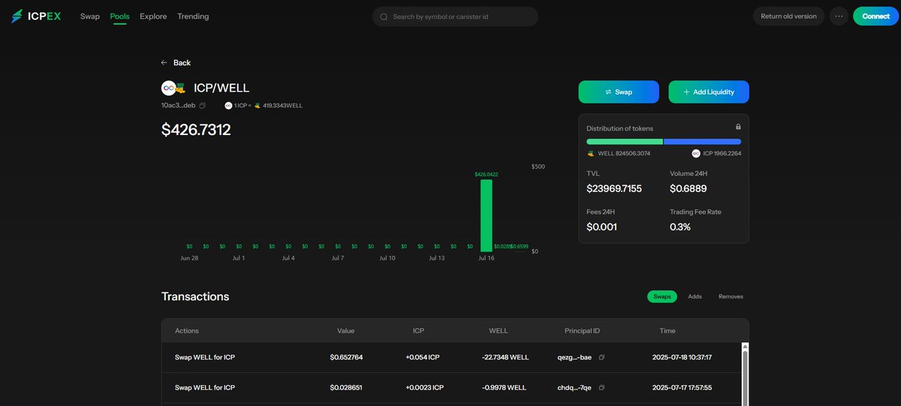Image resolution: width=901 pixels, height=406 pixels.
Task: Click the $0.028651 transaction value
Action: (x=346, y=387)
